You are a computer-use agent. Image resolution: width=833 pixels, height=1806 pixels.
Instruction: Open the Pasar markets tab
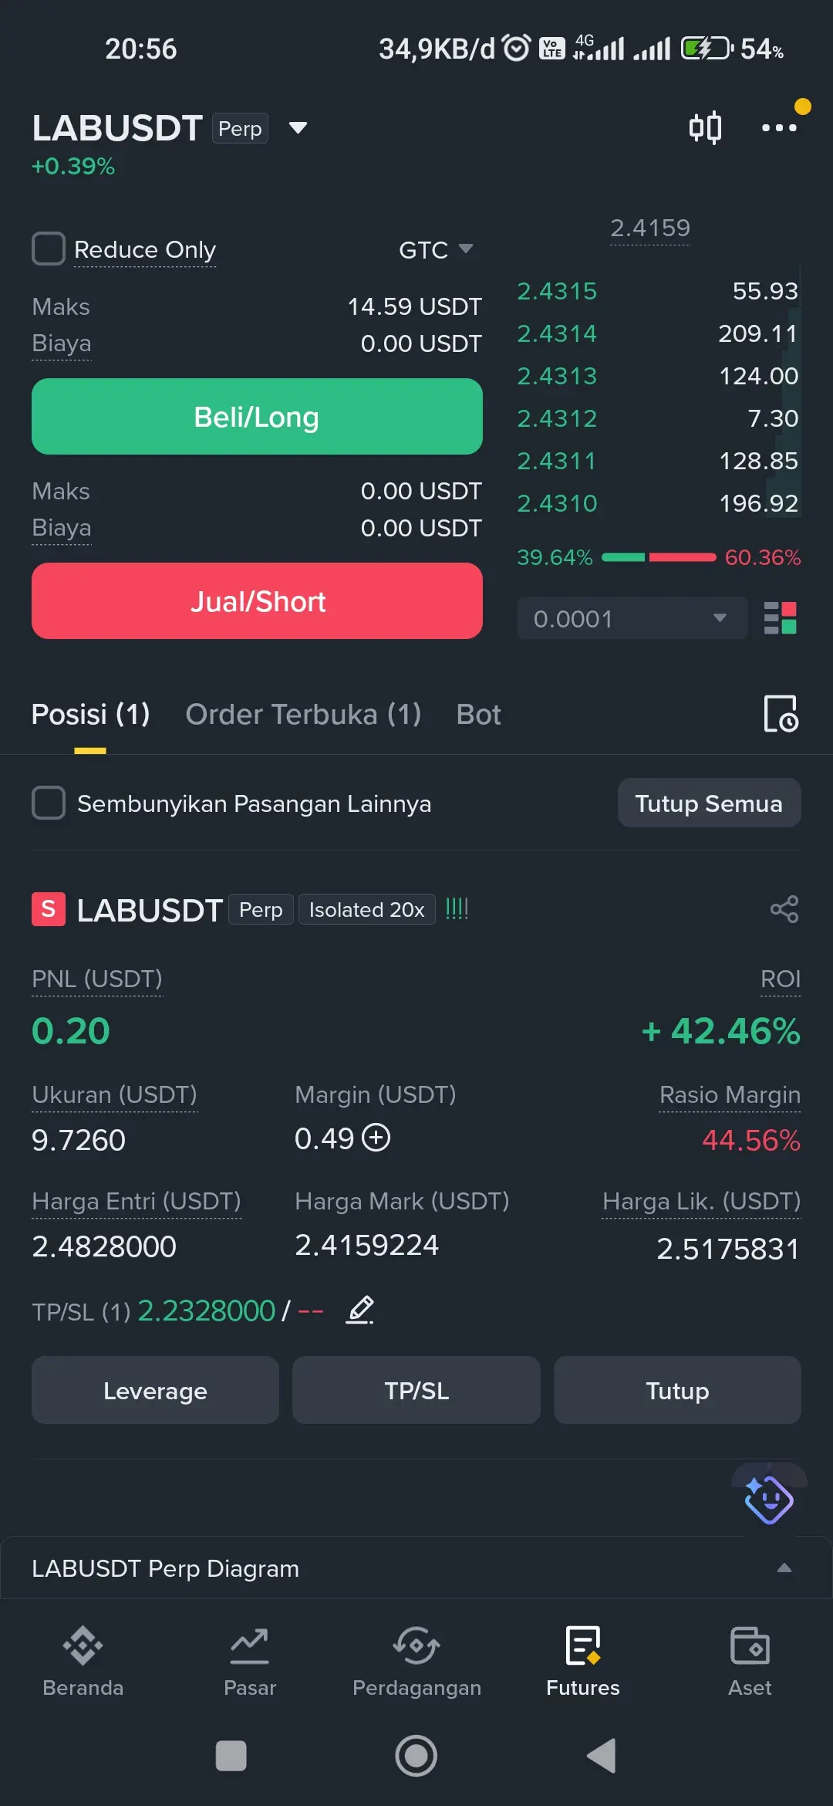[x=250, y=1662]
